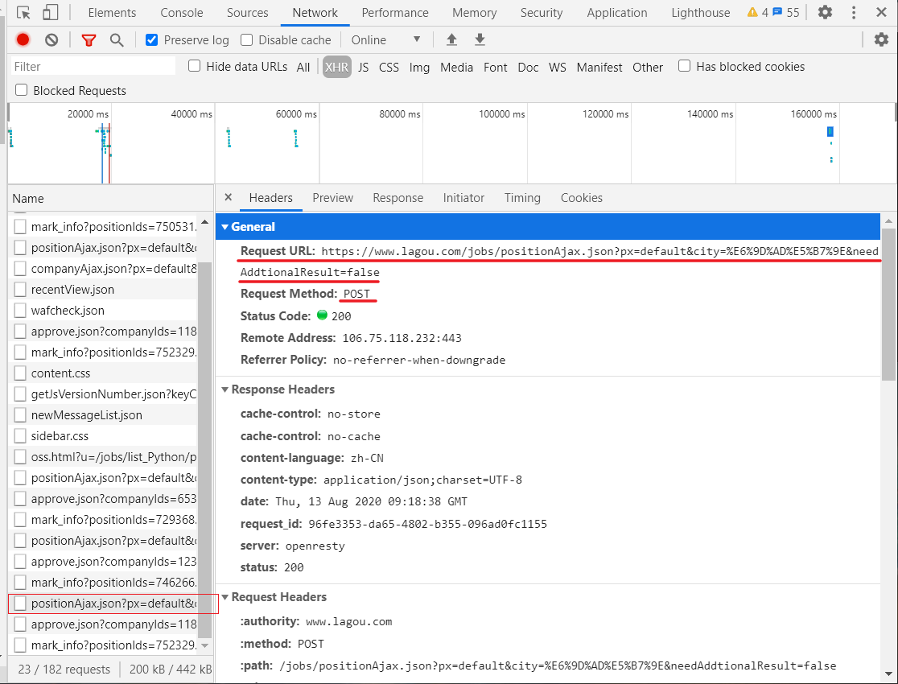898x684 pixels.
Task: Select the recentView.json request
Action: point(72,290)
